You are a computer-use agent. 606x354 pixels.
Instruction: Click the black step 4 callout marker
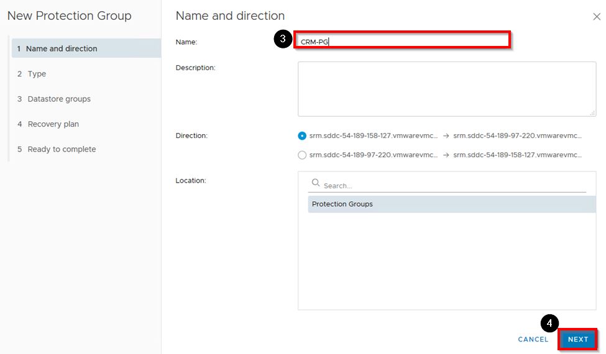(549, 324)
